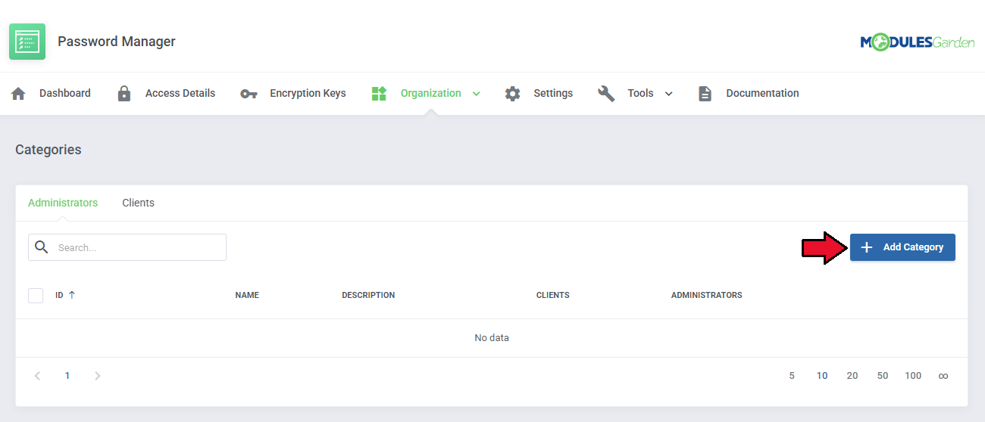Click the Password Manager title text
This screenshot has width=985, height=422.
[x=117, y=42]
